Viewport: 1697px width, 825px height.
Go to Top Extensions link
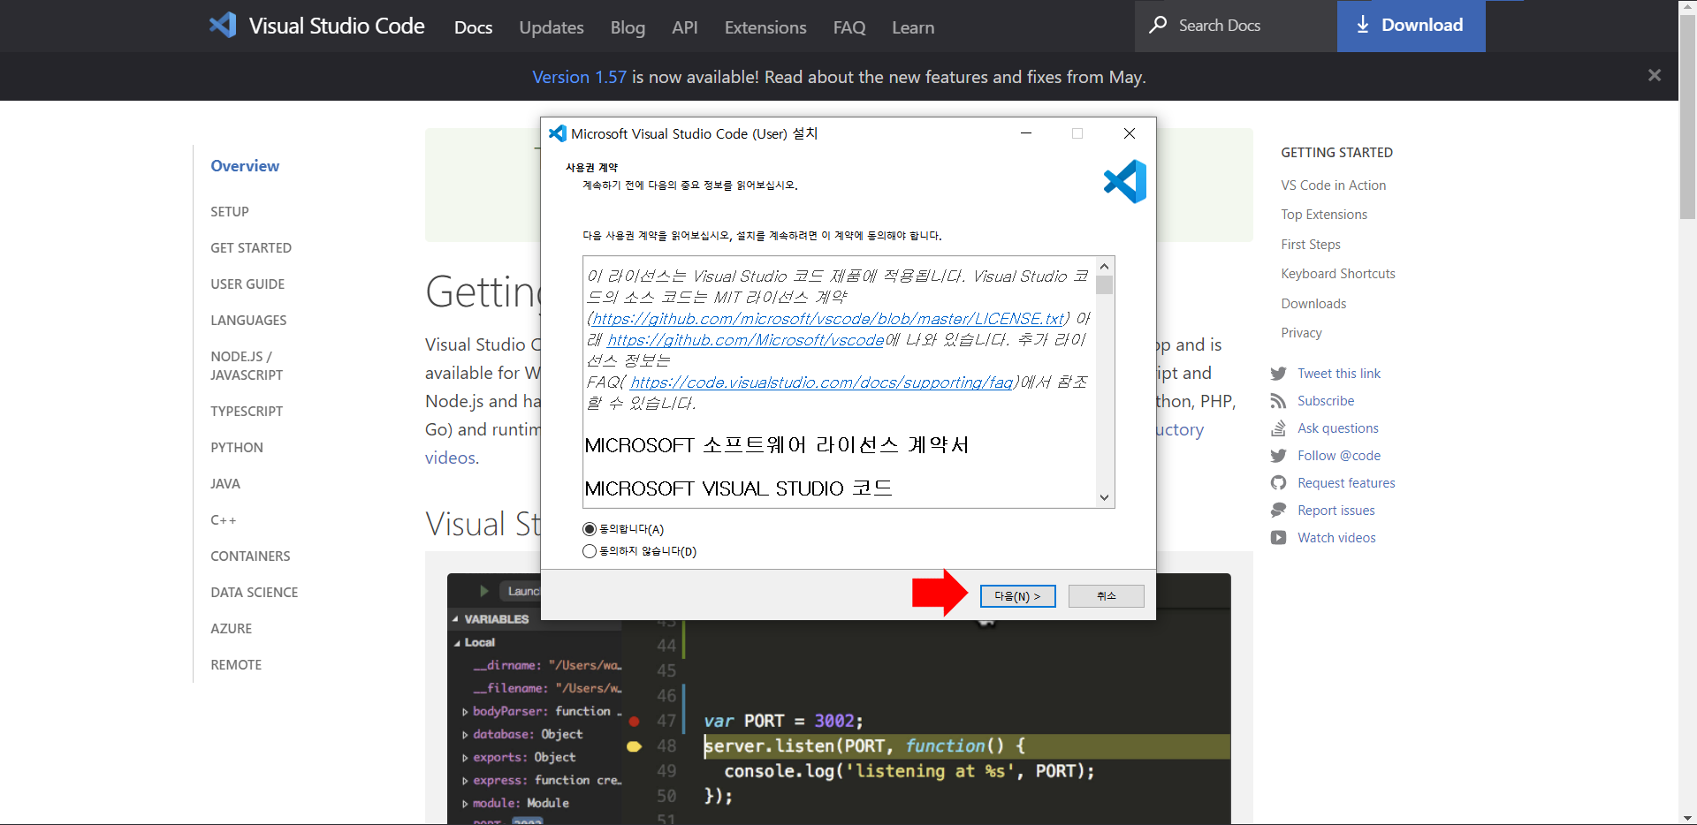click(x=1324, y=215)
